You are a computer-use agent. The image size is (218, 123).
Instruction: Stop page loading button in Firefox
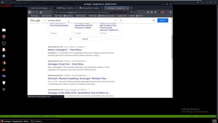coord(37,12)
